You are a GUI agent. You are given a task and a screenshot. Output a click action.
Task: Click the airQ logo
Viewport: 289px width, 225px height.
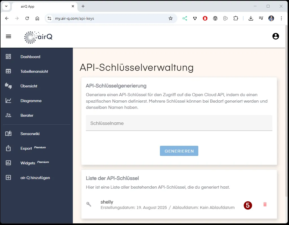point(38,37)
